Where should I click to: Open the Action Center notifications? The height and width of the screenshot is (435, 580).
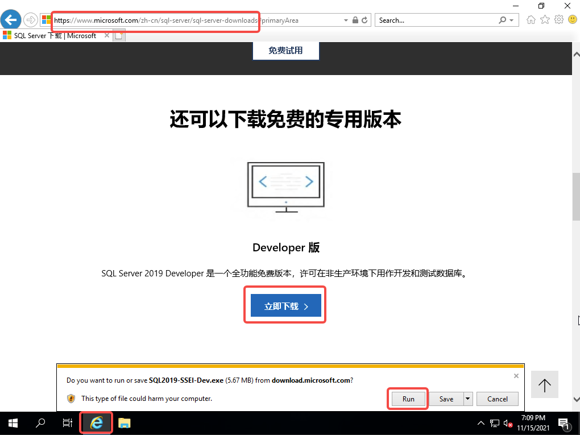564,424
